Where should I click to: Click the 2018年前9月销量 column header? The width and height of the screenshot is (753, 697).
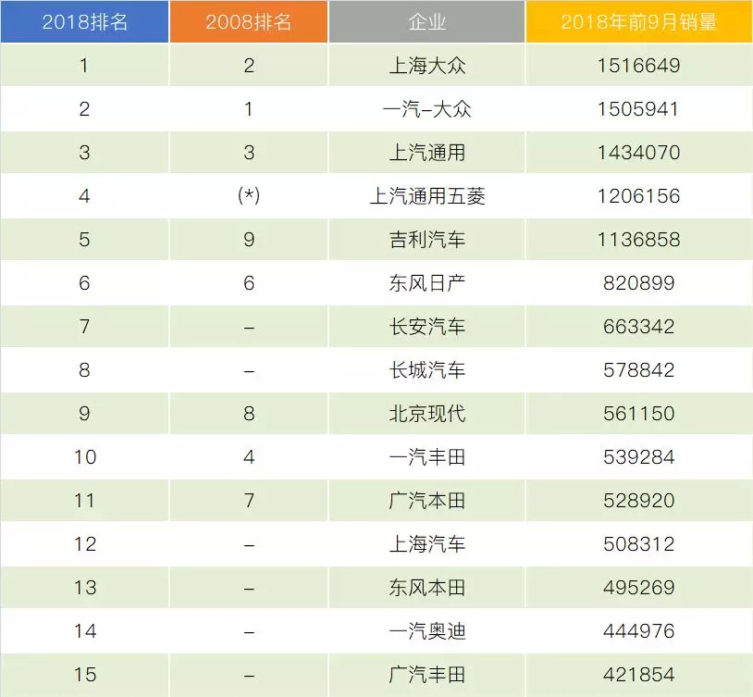click(639, 21)
